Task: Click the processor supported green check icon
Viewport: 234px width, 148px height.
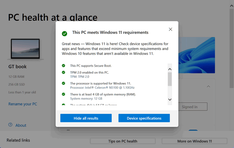Action: (64, 83)
